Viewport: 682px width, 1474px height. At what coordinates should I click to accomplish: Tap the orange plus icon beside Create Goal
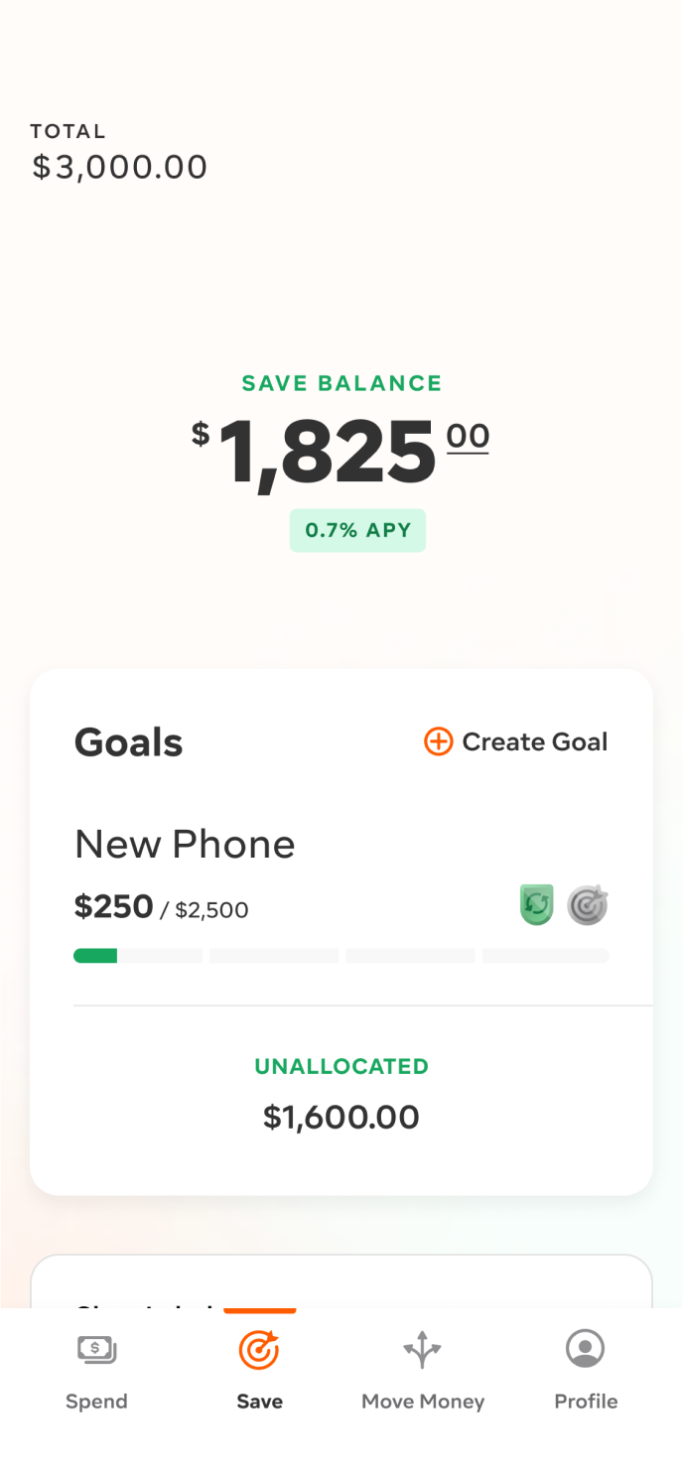click(438, 741)
